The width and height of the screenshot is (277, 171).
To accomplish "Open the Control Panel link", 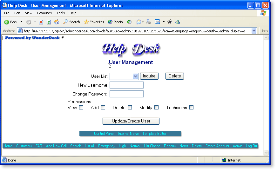I will tap(104, 134).
